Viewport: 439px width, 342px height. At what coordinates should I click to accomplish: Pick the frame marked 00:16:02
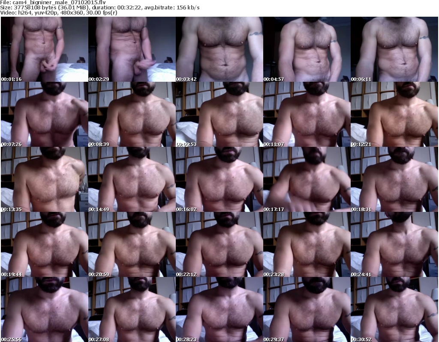click(x=219, y=179)
